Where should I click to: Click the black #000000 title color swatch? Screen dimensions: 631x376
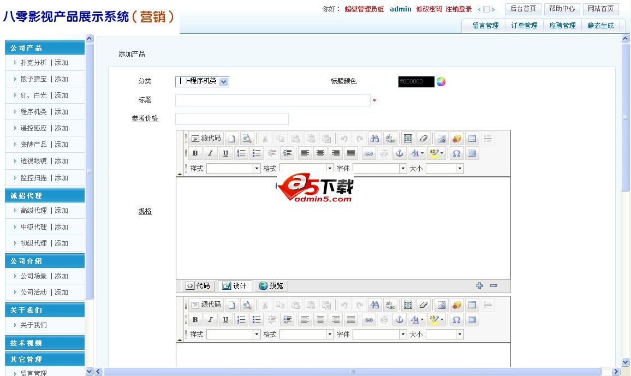pos(416,82)
